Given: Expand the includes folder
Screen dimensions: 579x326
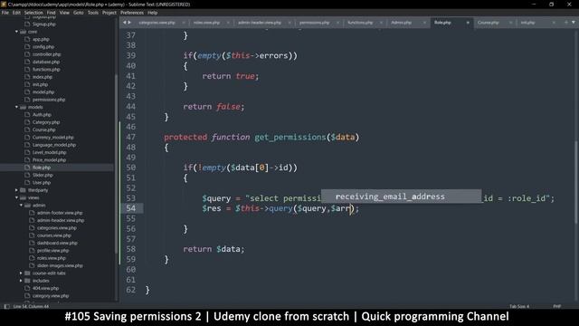Looking at the screenshot, I should click(x=21, y=281).
